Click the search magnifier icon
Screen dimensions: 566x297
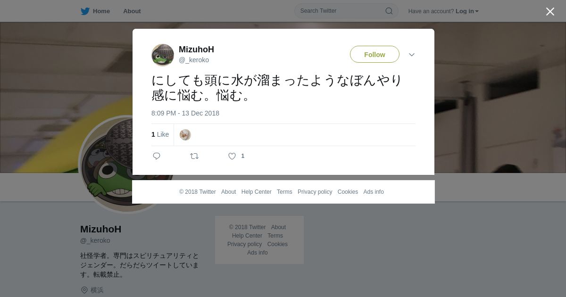pyautogui.click(x=389, y=11)
